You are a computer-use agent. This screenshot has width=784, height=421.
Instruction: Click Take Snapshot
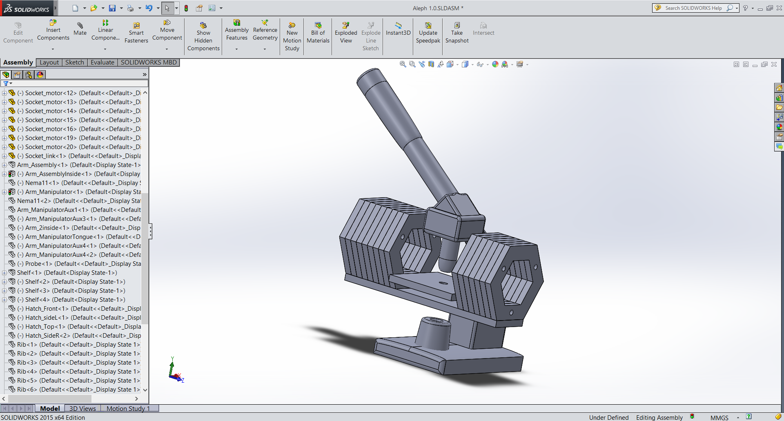click(457, 33)
